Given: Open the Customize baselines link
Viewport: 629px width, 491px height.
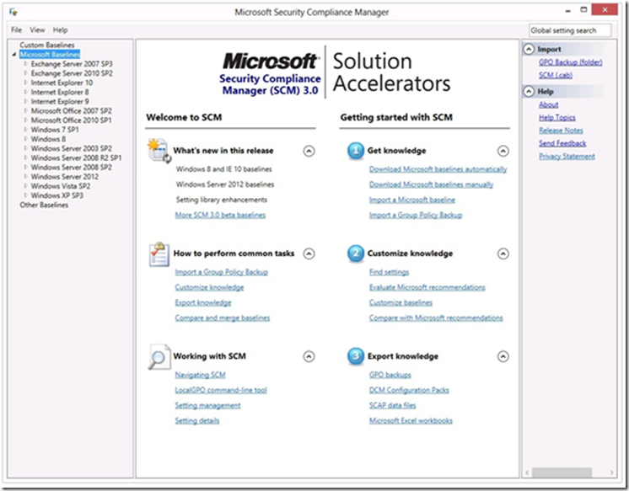Looking at the screenshot, I should pyautogui.click(x=401, y=302).
